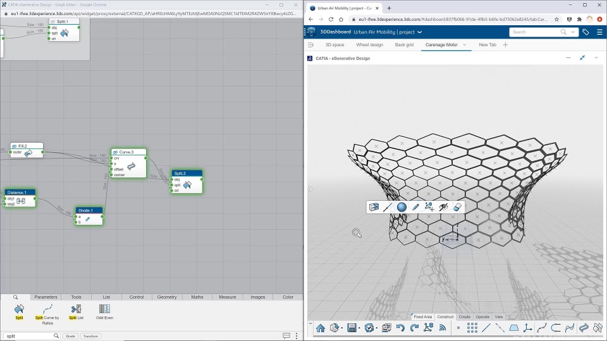
Task: Click the redo arrow icon
Action: click(414, 328)
